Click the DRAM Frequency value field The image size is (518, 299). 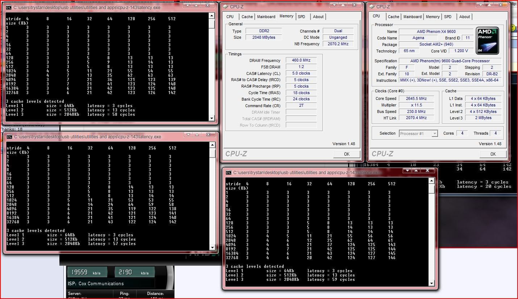[x=301, y=60]
